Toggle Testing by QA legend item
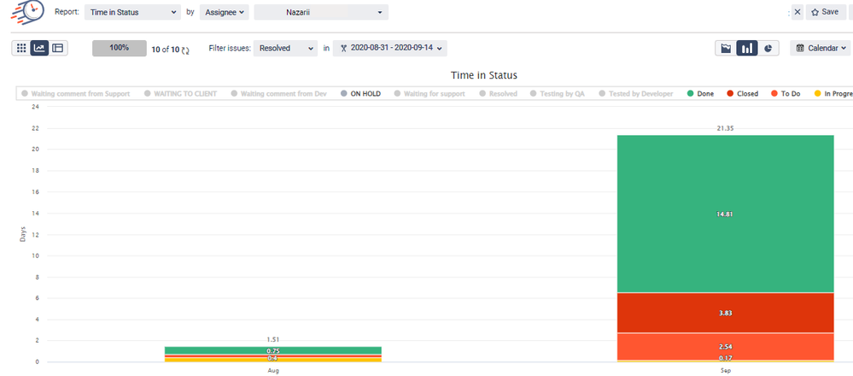Image resolution: width=853 pixels, height=376 pixels. point(558,94)
